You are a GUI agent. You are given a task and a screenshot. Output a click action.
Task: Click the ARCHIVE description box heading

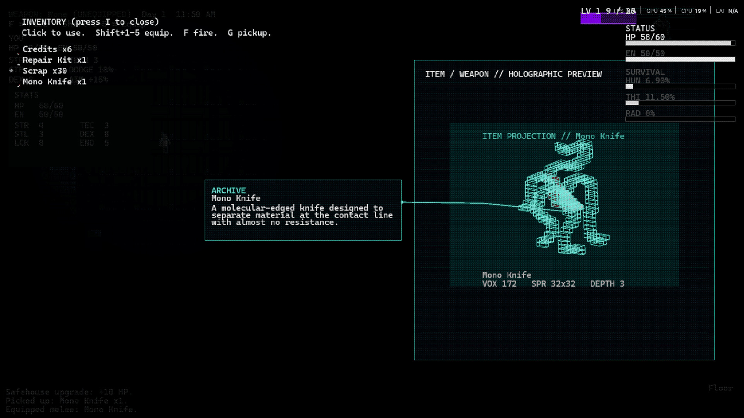tap(228, 190)
